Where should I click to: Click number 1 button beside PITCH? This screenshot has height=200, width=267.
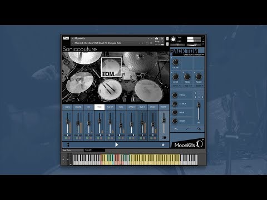[x=195, y=93]
